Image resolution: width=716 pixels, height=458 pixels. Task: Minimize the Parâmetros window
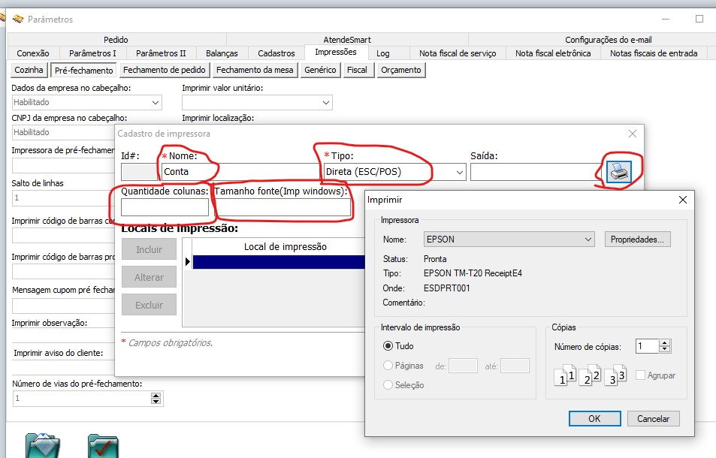pos(666,20)
